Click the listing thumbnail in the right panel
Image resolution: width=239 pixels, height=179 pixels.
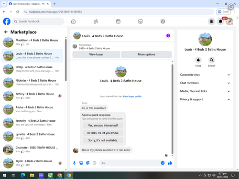click(x=205, y=39)
